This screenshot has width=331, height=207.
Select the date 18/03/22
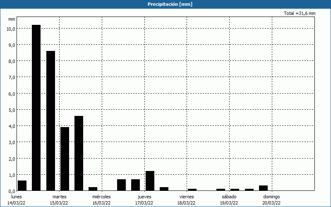[x=187, y=203]
